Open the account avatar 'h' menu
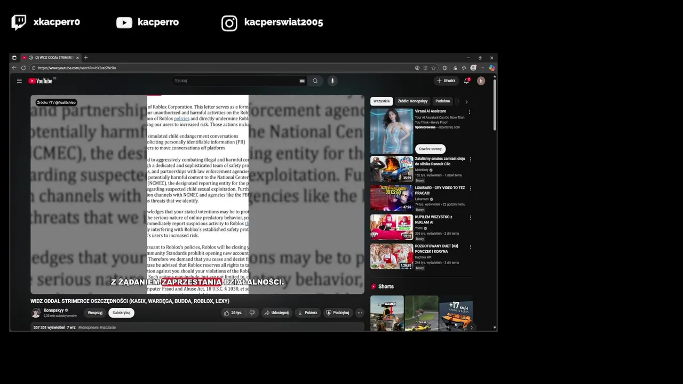Viewport: 683px width, 384px height. pyautogui.click(x=481, y=81)
